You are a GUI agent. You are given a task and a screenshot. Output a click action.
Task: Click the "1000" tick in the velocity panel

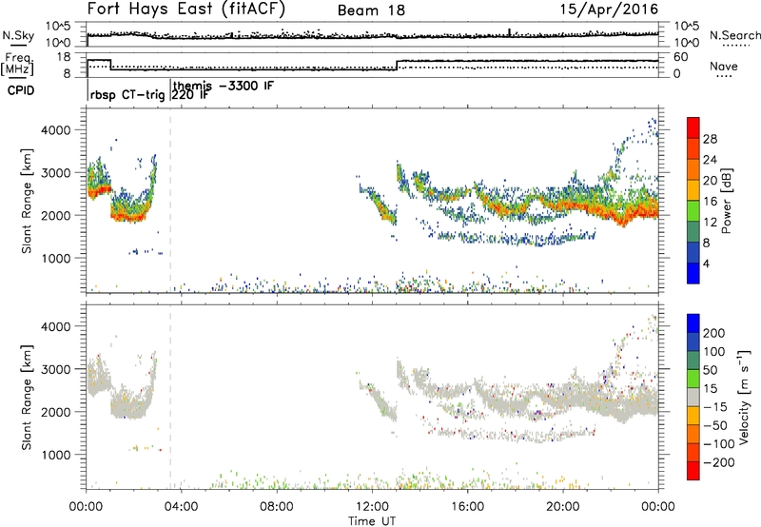56,455
